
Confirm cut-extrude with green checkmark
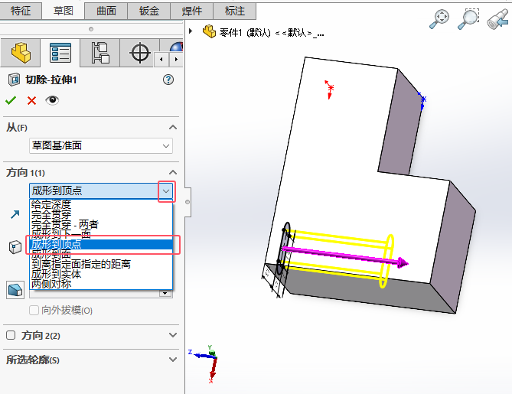point(11,100)
